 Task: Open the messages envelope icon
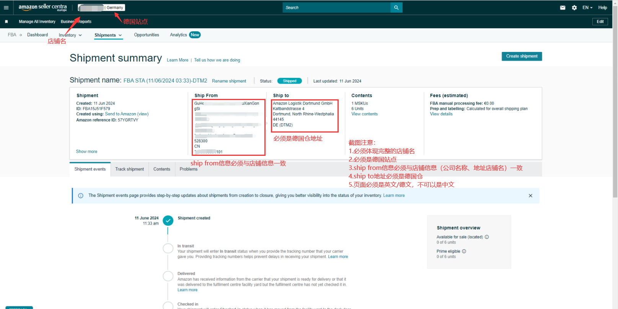[x=563, y=8]
